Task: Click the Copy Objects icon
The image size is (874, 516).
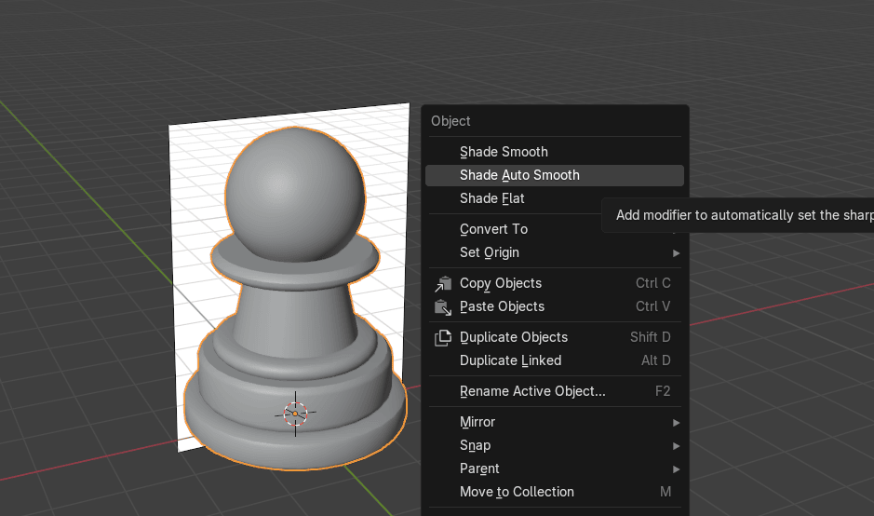Action: pyautogui.click(x=443, y=283)
